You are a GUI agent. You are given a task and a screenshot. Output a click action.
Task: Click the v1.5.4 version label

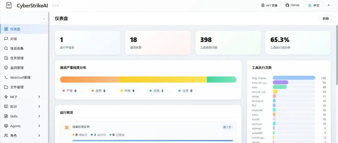[x=55, y=6]
